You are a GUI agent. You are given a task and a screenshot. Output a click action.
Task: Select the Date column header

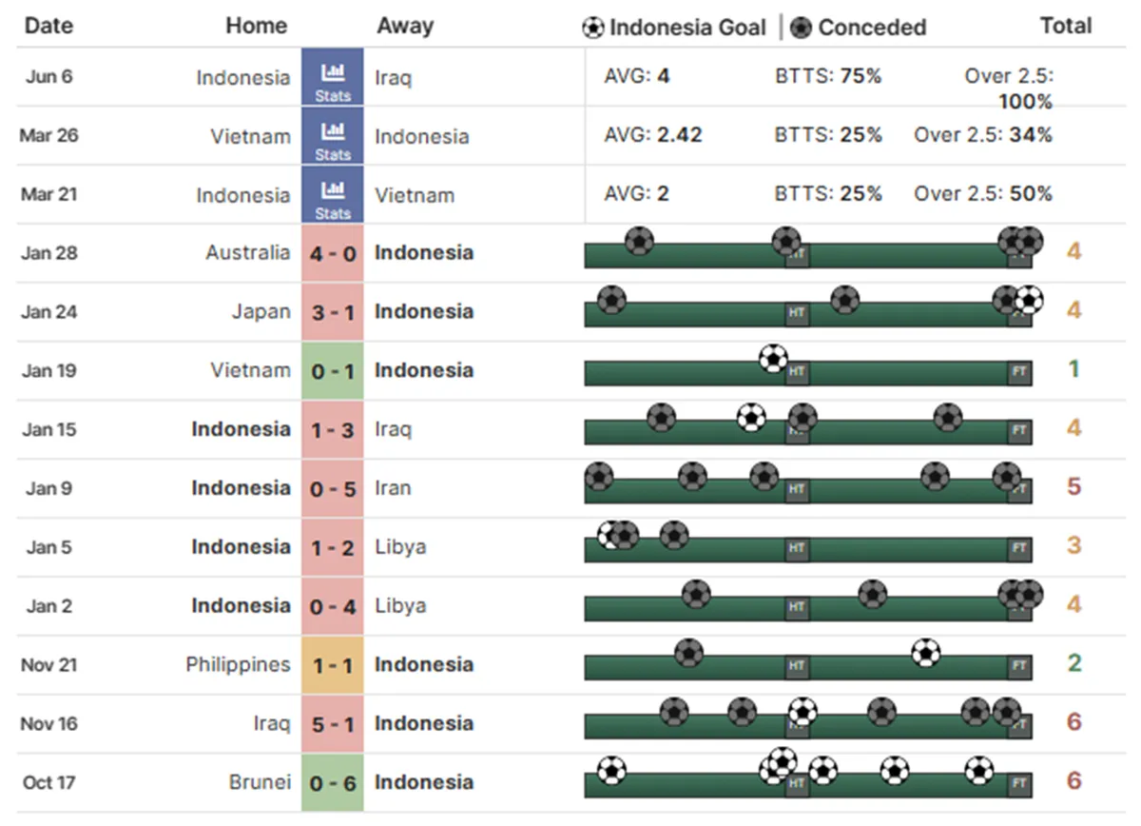48,26
